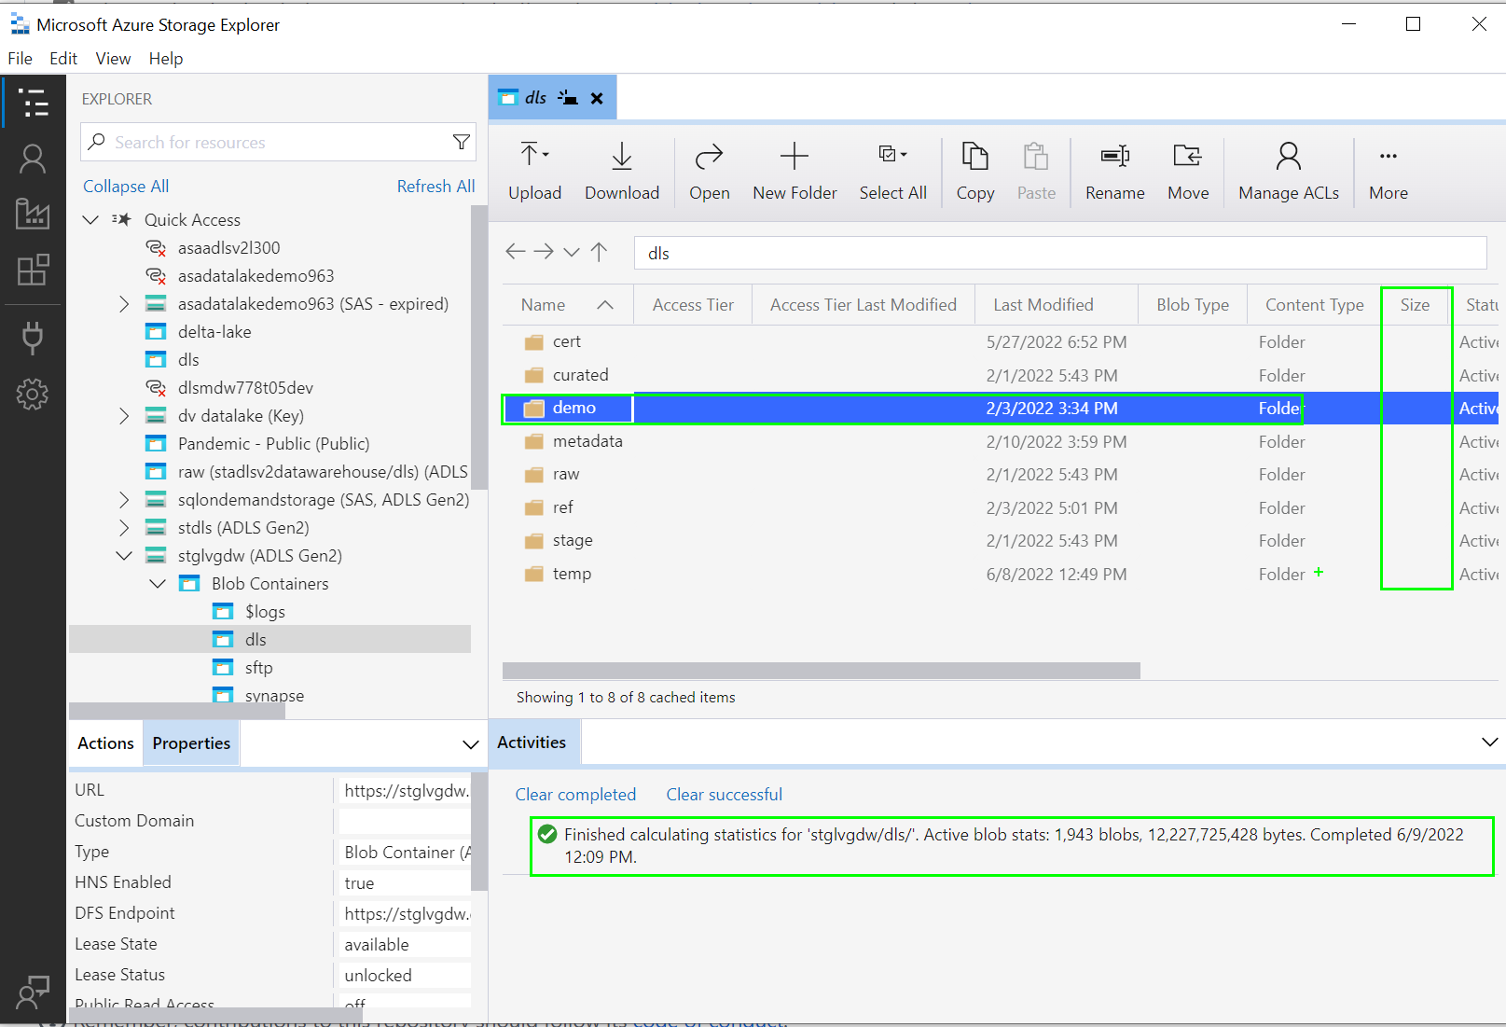1506x1027 pixels.
Task: Click the Move toolbar button
Action: (x=1188, y=172)
